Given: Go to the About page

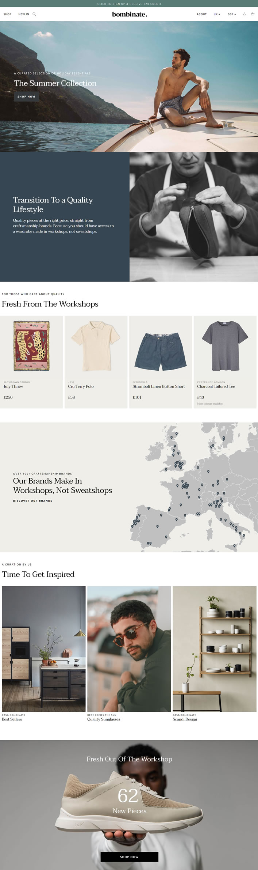Looking at the screenshot, I should (201, 14).
